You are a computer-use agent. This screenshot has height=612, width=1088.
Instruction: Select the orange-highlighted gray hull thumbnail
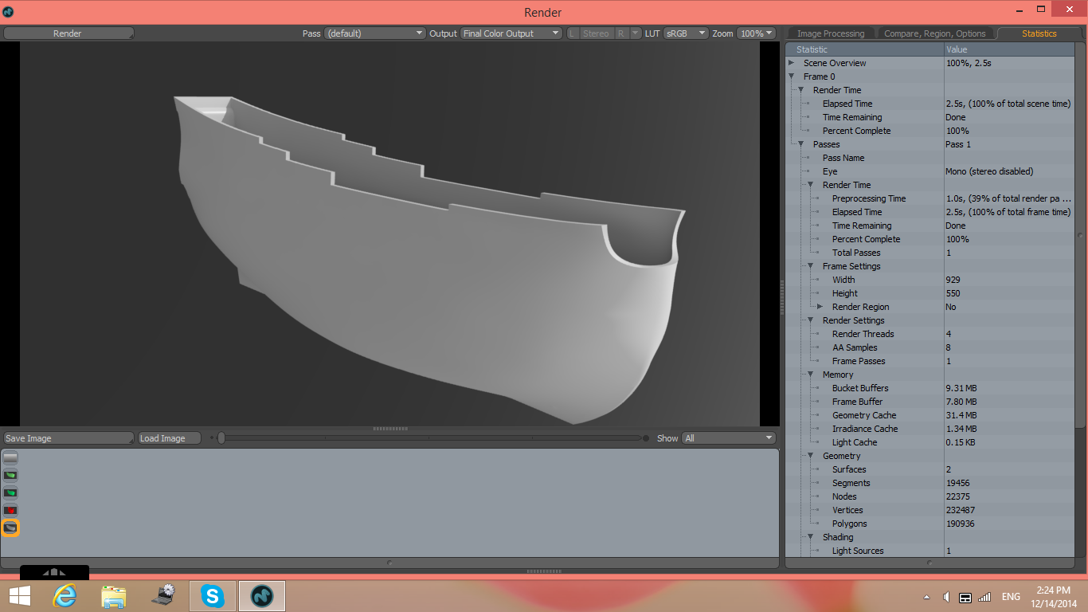pyautogui.click(x=10, y=528)
